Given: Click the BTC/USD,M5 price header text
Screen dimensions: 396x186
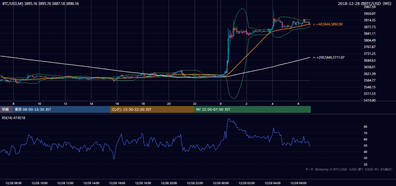Looking at the screenshot, I should (x=40, y=4).
